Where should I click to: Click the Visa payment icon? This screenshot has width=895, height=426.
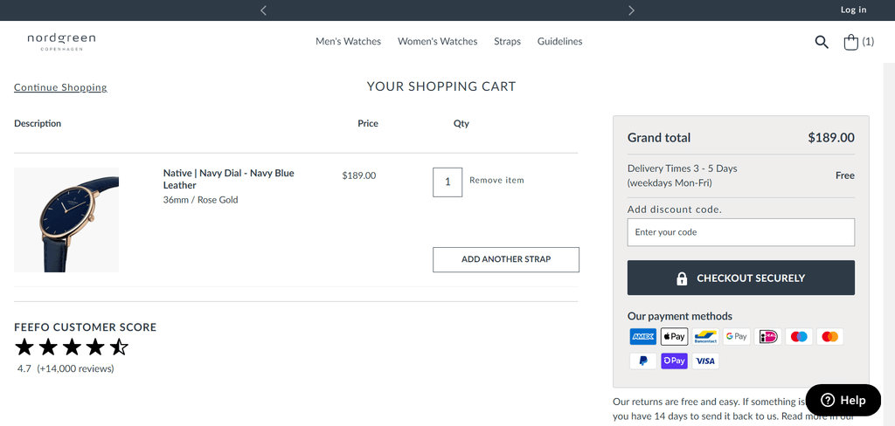click(x=705, y=361)
